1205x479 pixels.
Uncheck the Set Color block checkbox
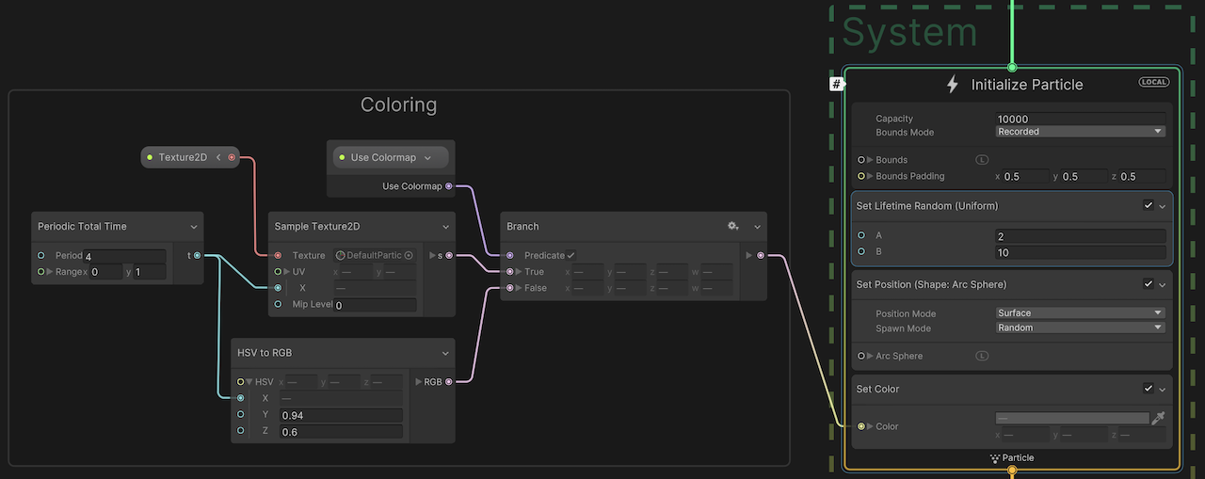tap(1148, 389)
